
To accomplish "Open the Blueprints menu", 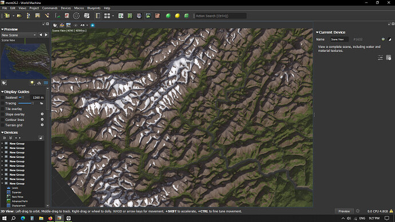I will pos(94,8).
